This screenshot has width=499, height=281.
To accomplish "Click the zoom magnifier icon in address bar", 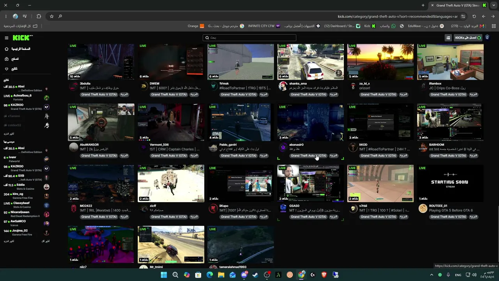I will point(60,16).
